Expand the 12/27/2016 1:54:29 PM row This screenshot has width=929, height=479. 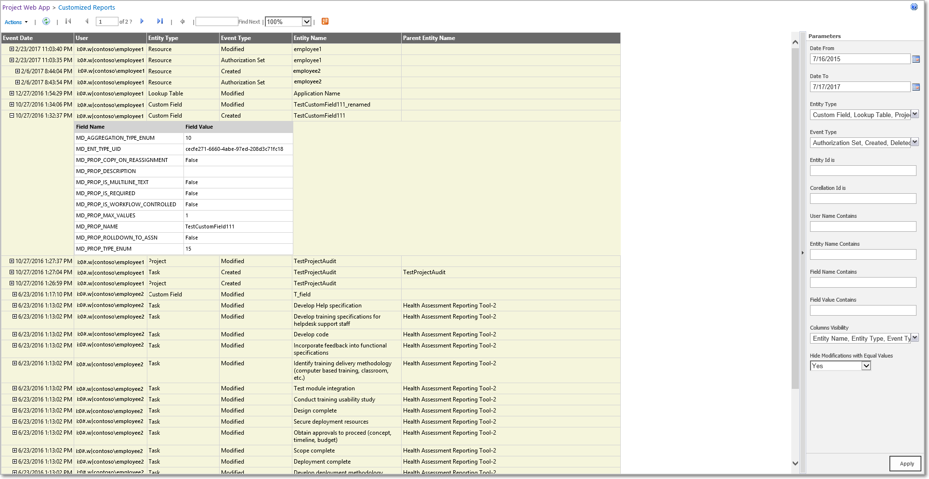12,93
